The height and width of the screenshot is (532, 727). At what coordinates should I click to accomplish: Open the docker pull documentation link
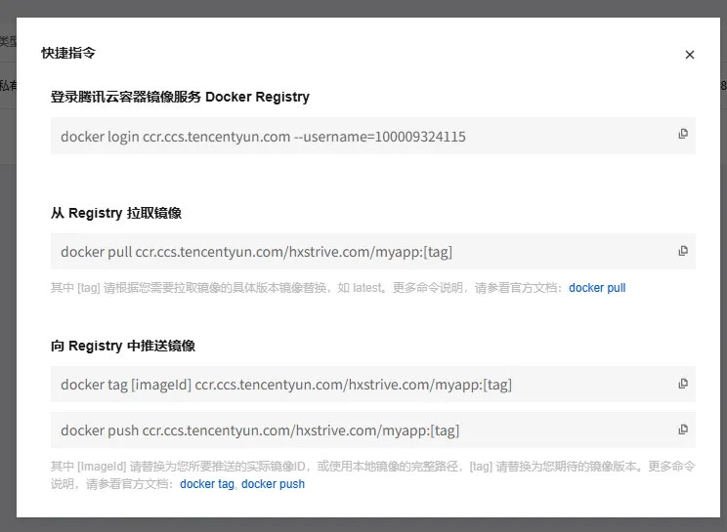[x=597, y=288]
